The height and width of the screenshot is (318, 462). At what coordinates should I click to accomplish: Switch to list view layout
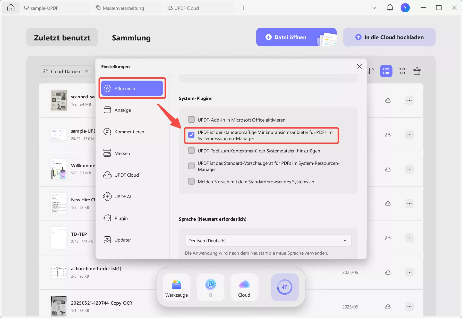(x=386, y=71)
